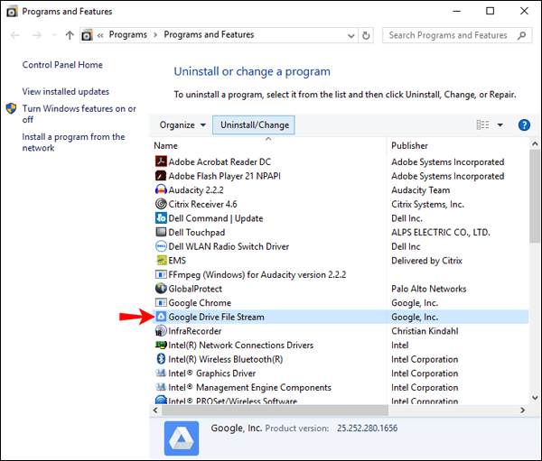Click the refresh button beside address bar
Screen dimensions: 542x461
coord(366,35)
